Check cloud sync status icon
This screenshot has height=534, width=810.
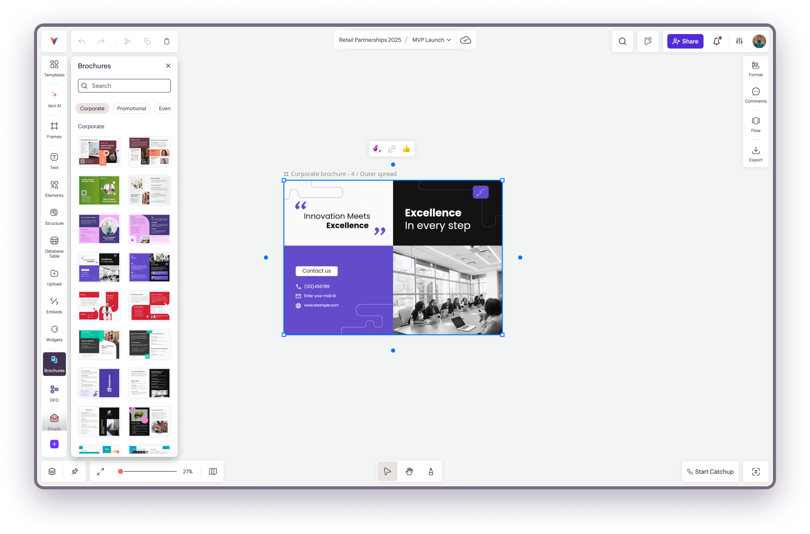tap(465, 40)
